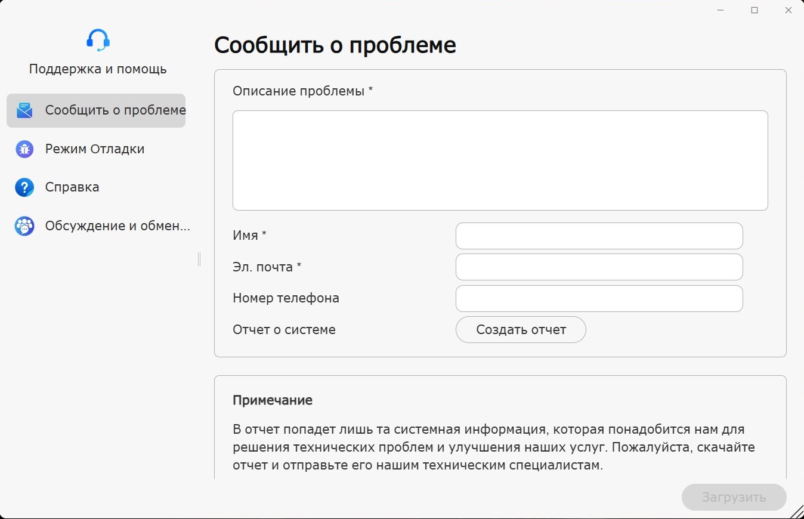Click the window resize grip in the corner

(x=796, y=511)
